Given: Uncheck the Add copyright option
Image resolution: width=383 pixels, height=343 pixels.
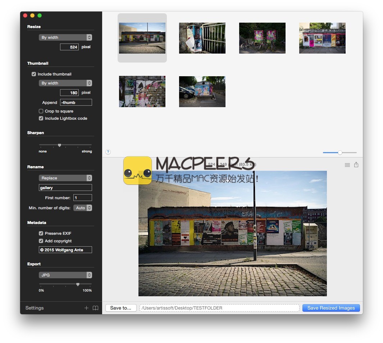Looking at the screenshot, I should click(x=41, y=241).
